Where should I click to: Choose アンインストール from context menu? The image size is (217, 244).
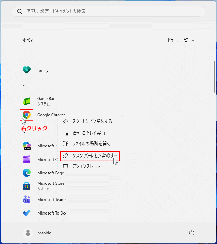(x=90, y=166)
